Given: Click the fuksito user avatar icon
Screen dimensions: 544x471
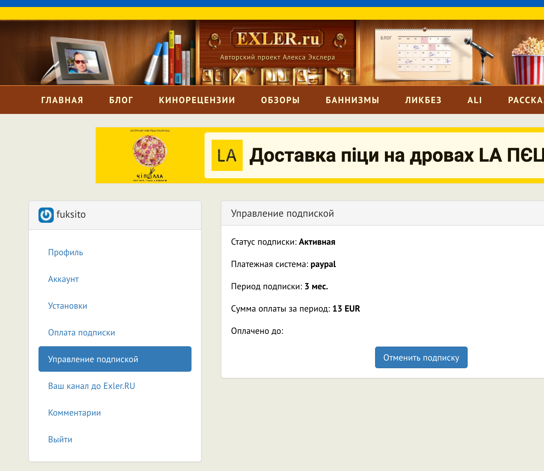Looking at the screenshot, I should pos(46,215).
